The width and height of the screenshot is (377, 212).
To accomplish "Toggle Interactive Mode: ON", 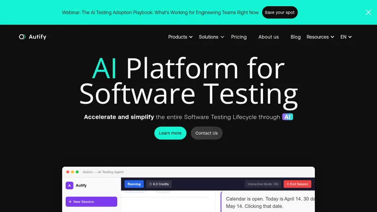I will point(263,184).
